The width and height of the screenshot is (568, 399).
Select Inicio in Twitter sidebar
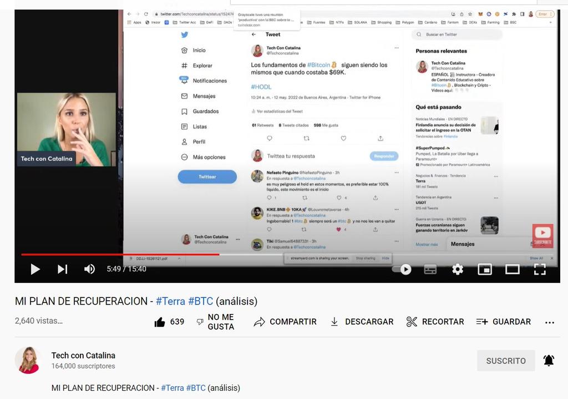tap(194, 50)
